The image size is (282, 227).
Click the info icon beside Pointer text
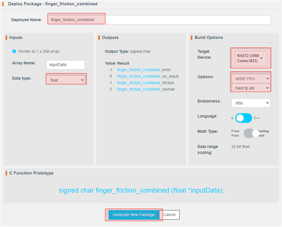click(x=14, y=51)
